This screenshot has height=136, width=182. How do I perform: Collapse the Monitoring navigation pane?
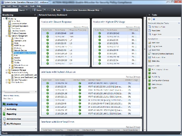(35, 15)
